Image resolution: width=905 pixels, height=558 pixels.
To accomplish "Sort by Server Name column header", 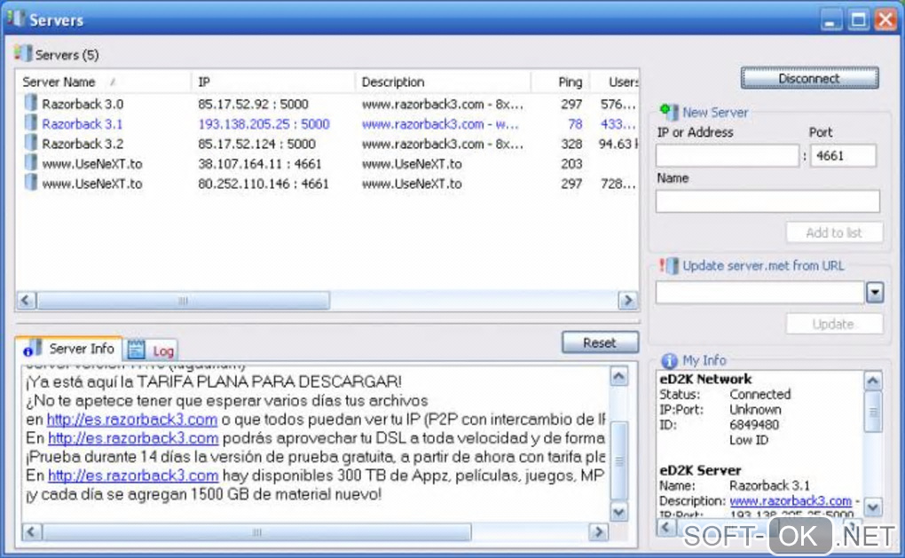I will coord(104,82).
